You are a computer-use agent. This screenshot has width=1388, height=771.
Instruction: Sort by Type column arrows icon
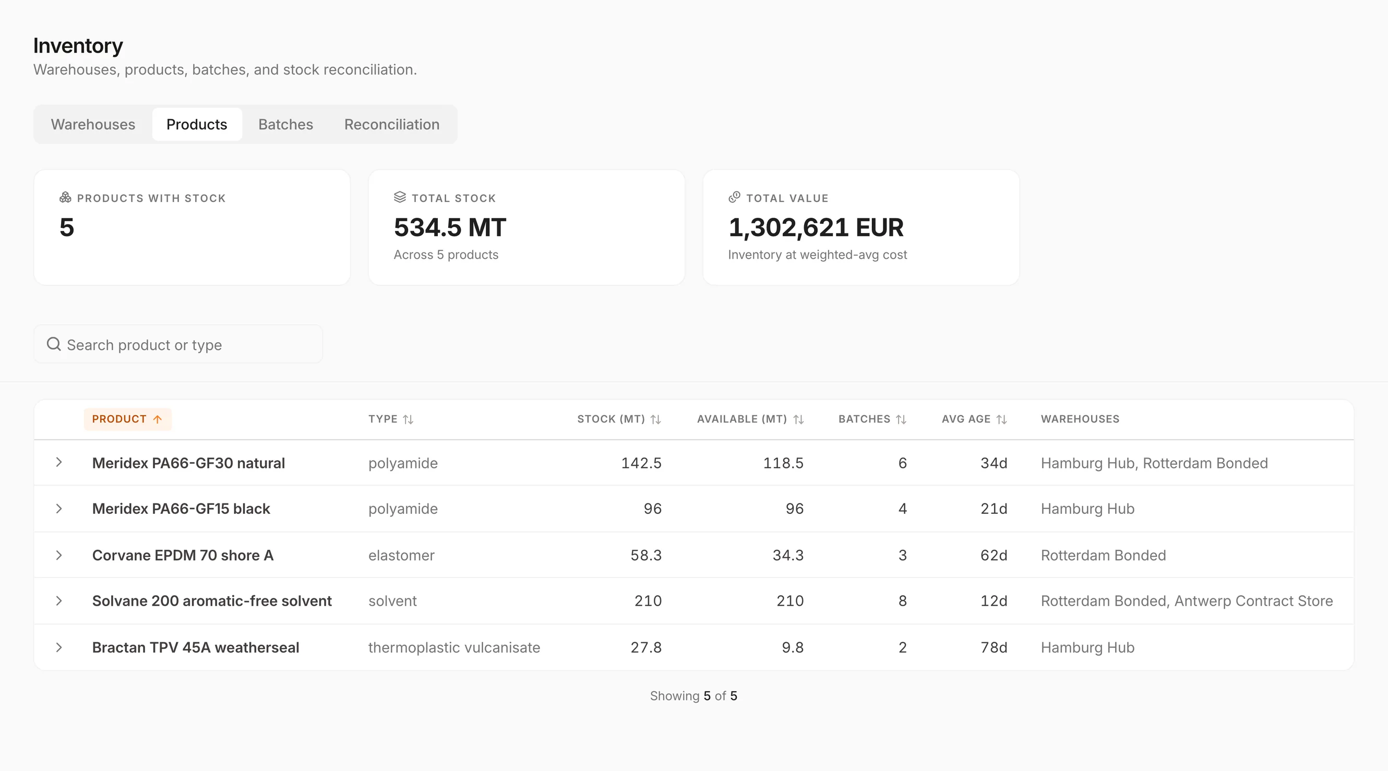click(x=409, y=420)
